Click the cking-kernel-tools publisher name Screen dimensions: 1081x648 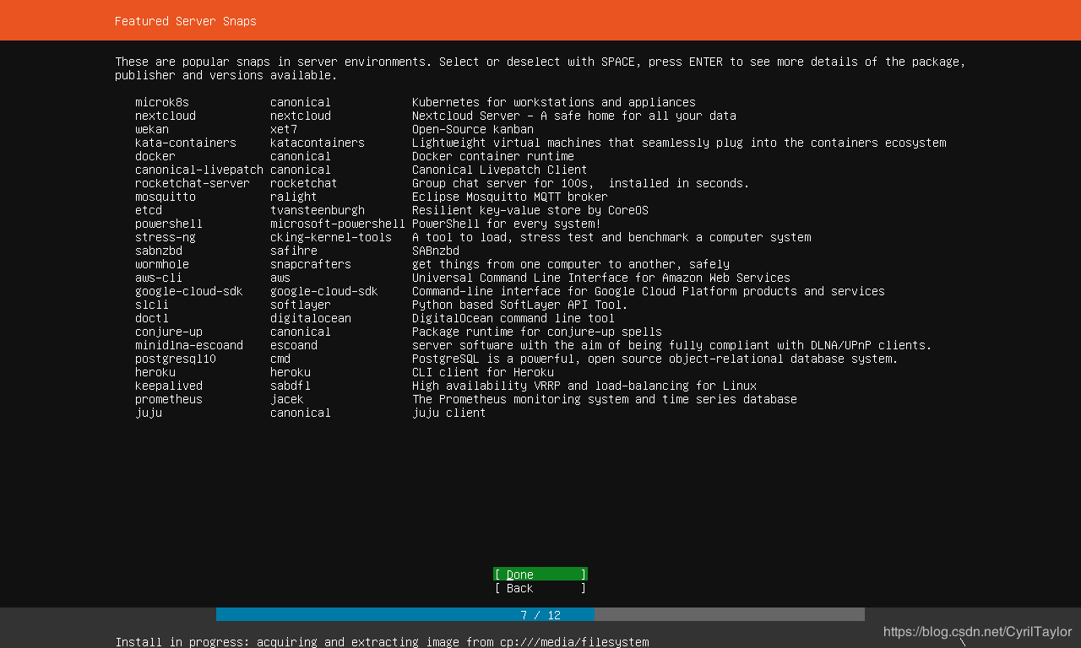click(331, 237)
